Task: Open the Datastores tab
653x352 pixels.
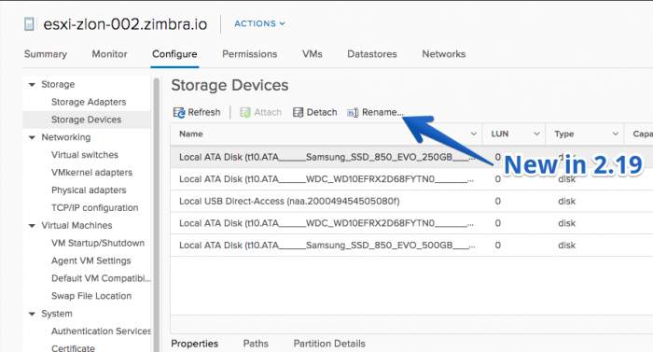Action: 372,54
